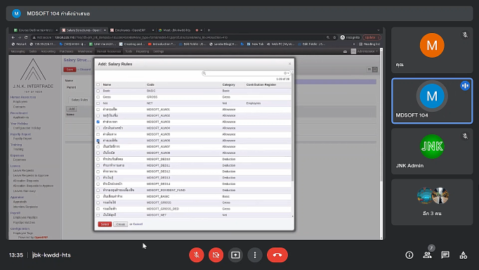
Task: Click the muted mic icon on JNK Admin tile
Action: coord(465,136)
